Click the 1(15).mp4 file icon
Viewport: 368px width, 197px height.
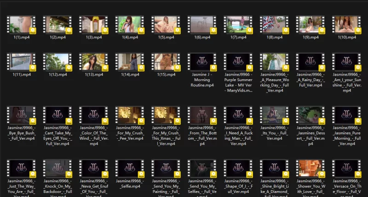(x=166, y=62)
